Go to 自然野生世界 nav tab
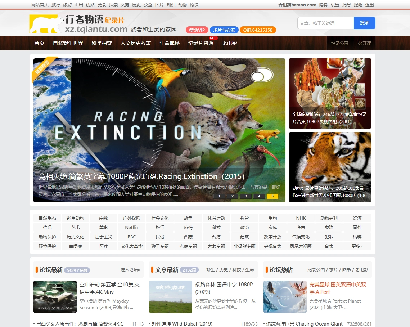 click(x=68, y=43)
